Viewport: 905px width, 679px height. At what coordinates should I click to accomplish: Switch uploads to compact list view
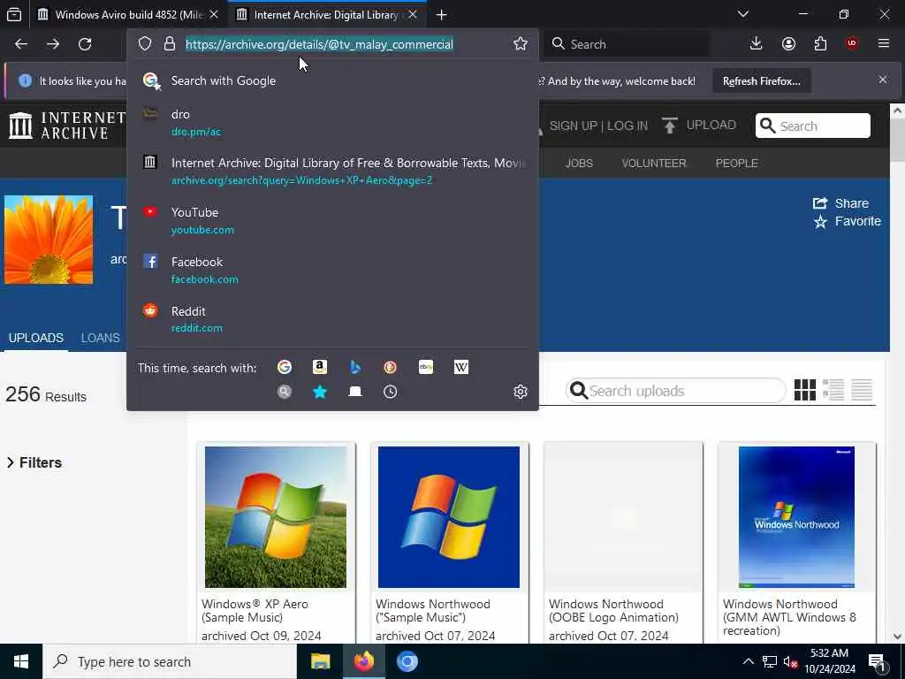pyautogui.click(x=862, y=390)
